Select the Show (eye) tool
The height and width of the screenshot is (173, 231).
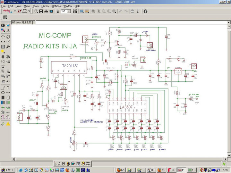click(8, 25)
